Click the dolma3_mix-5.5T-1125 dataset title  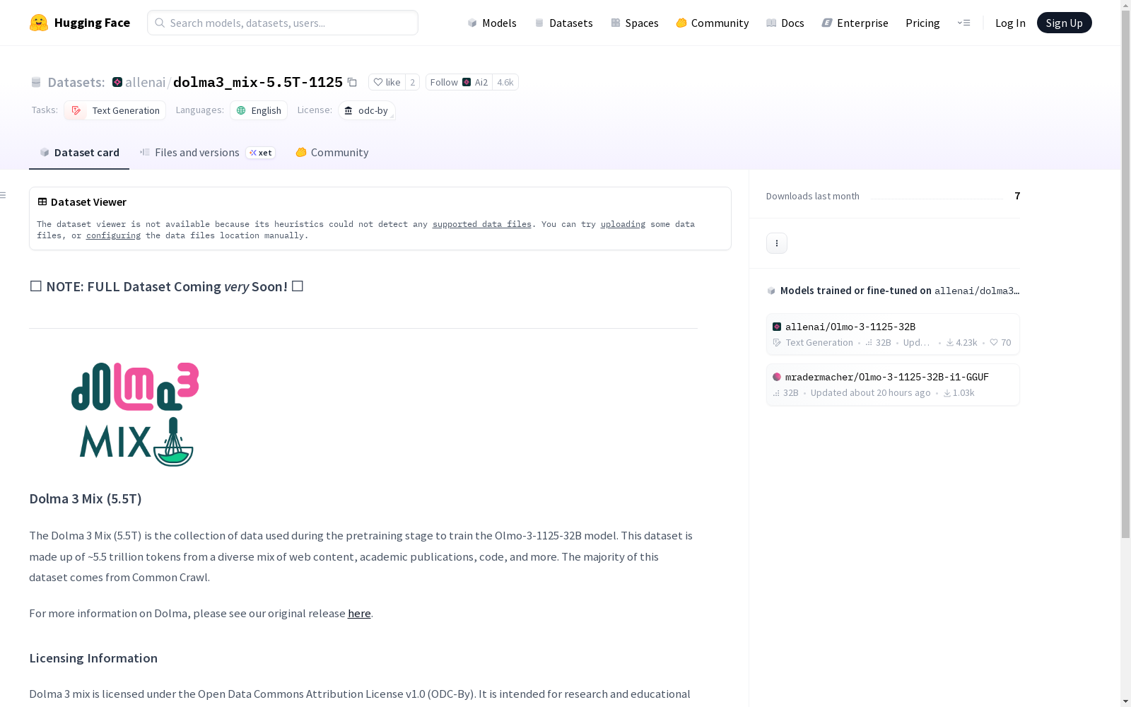[258, 82]
